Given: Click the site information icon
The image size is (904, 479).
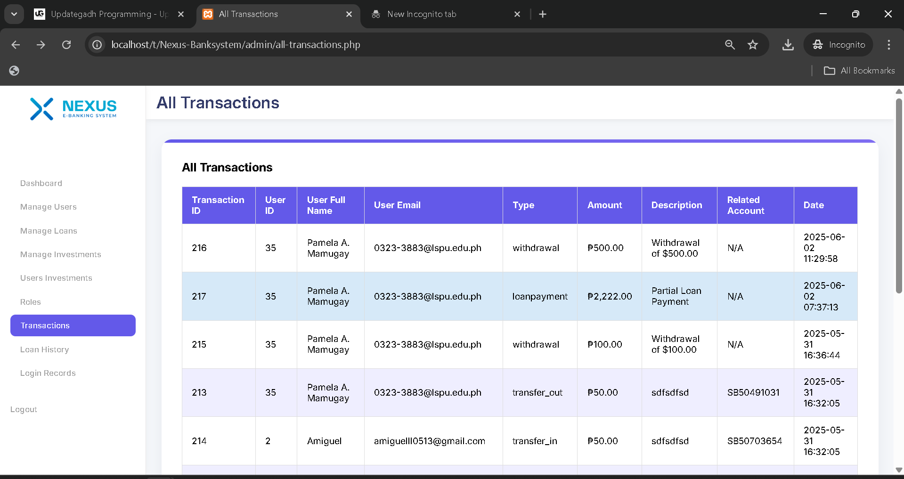Looking at the screenshot, I should [97, 45].
